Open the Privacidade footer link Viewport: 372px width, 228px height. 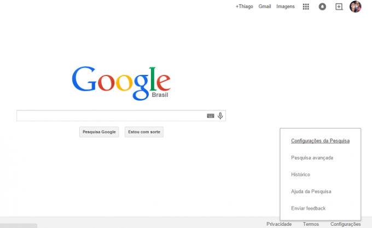click(x=279, y=224)
